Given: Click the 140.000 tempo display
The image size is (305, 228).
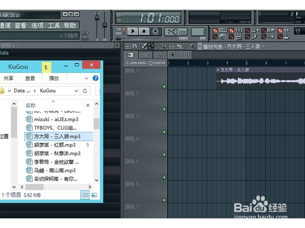Looking at the screenshot, I should (176, 31).
